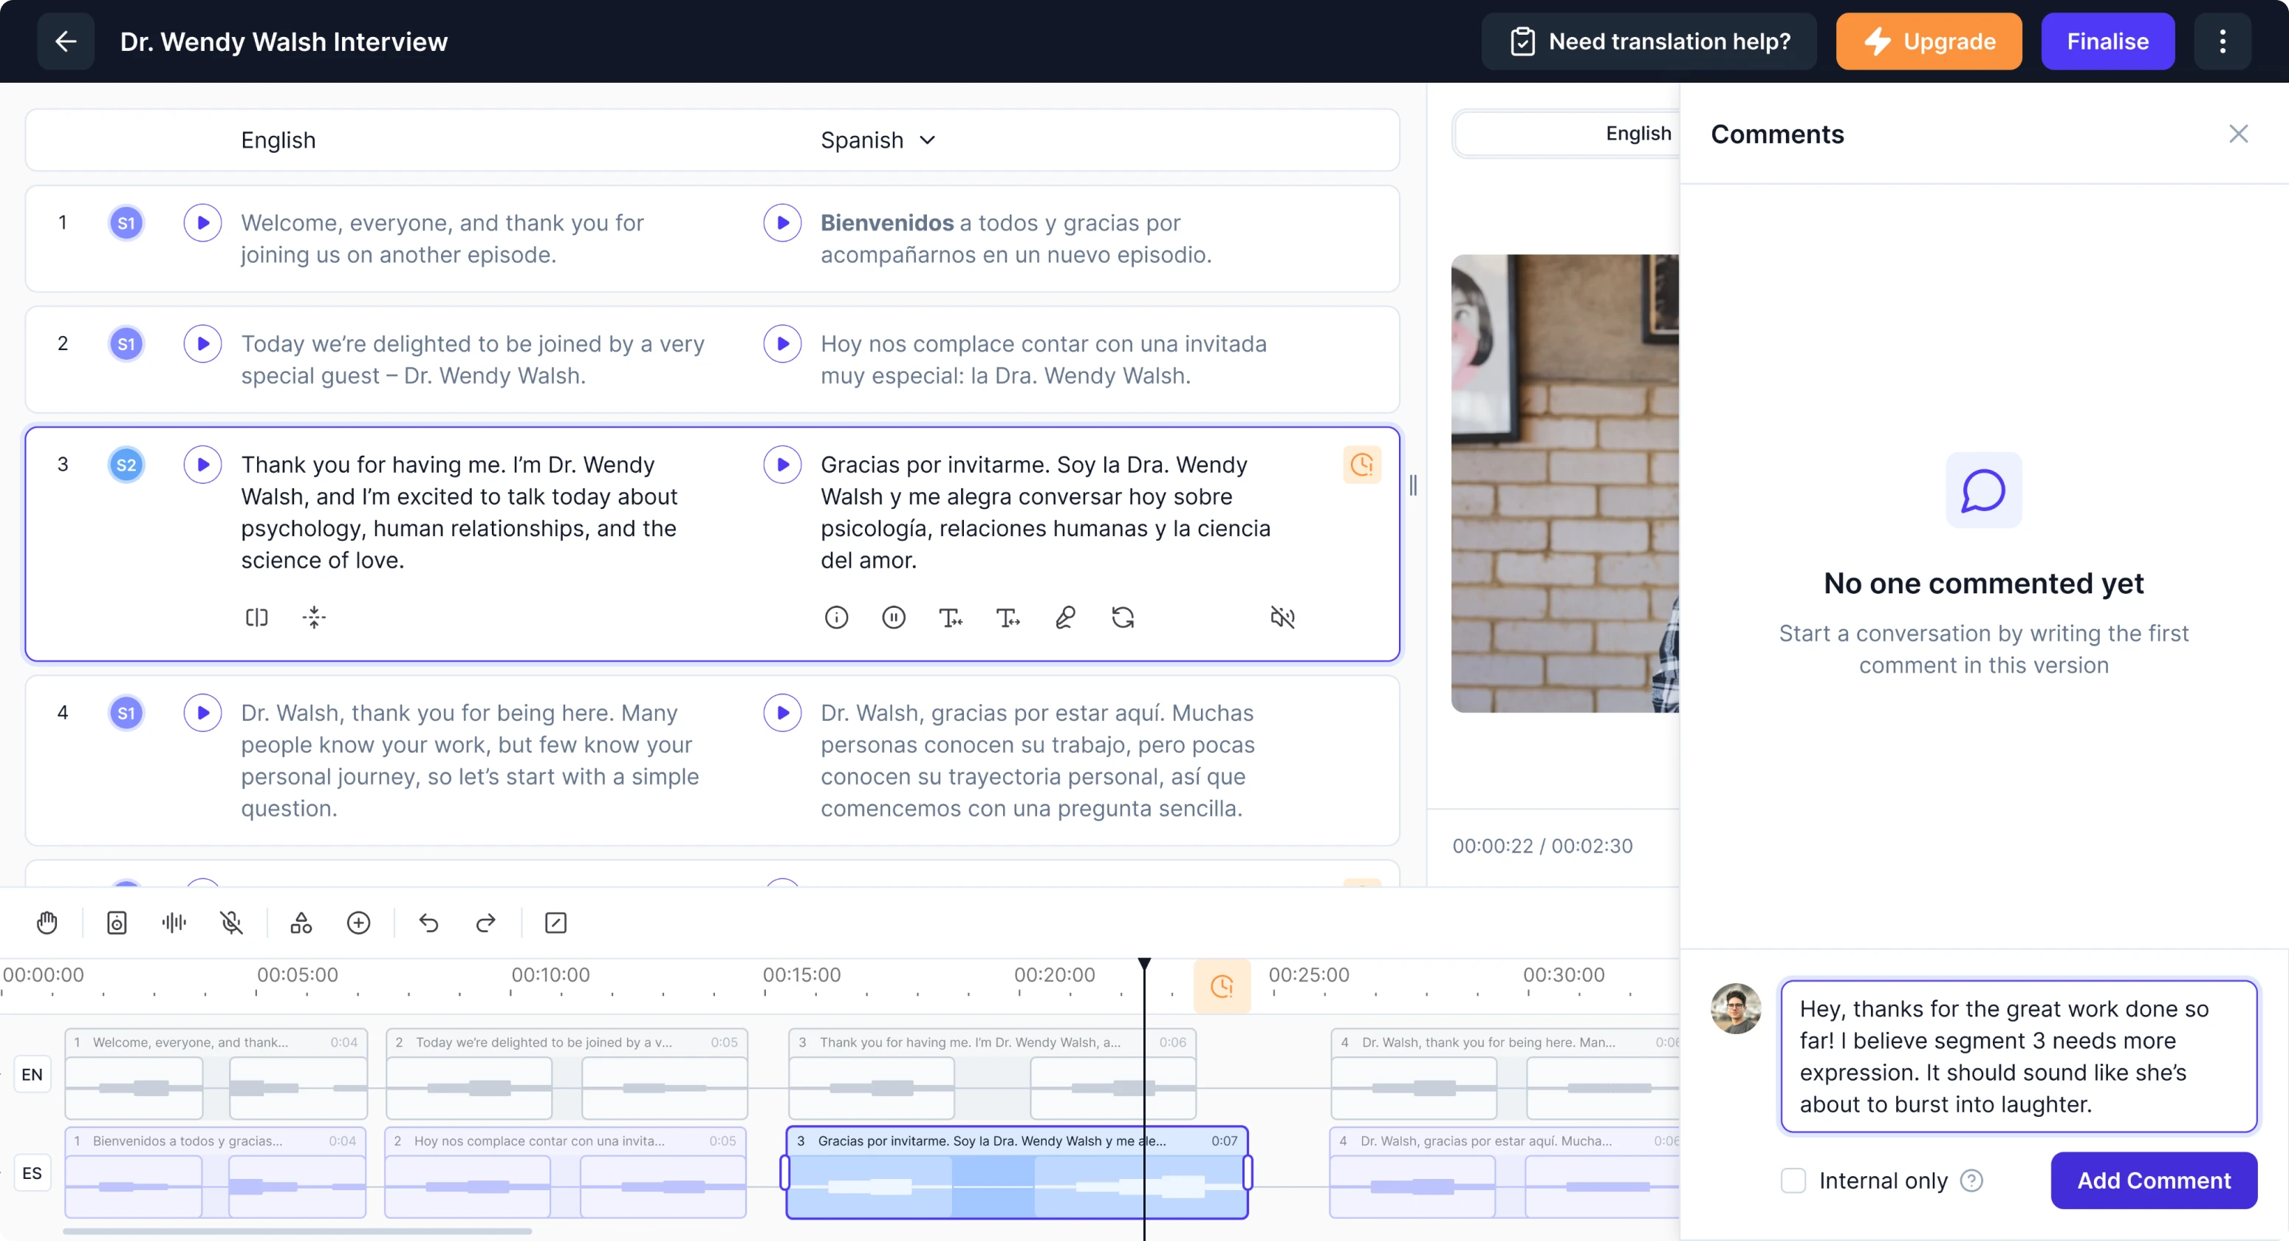Toggle the waveform display icon
This screenshot has height=1241, width=2289.
tap(174, 923)
